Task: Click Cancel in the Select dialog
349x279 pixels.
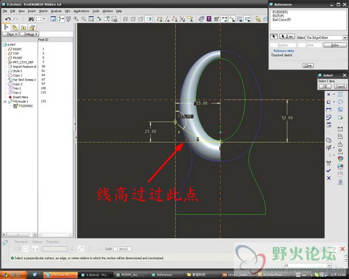Action: pos(340,86)
